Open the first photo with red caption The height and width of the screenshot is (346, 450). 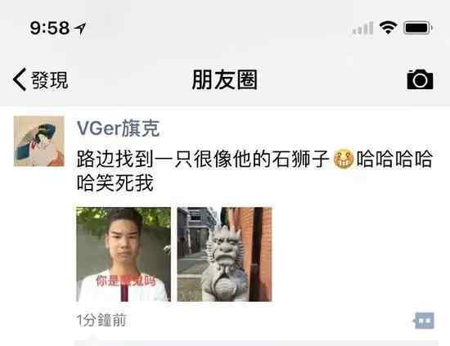[x=124, y=254]
